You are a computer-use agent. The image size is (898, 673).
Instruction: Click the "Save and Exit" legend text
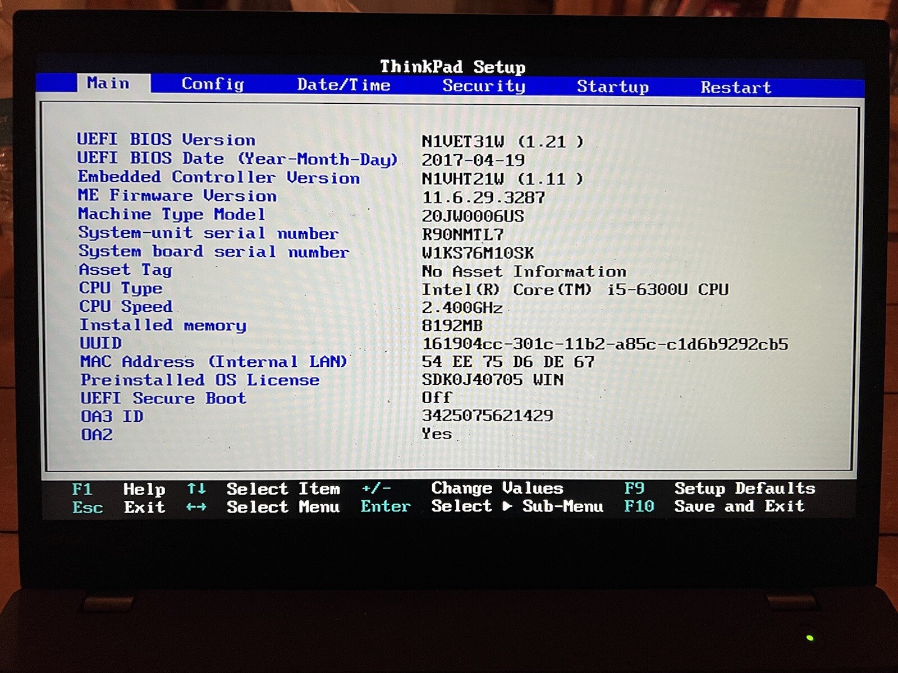[x=740, y=506]
